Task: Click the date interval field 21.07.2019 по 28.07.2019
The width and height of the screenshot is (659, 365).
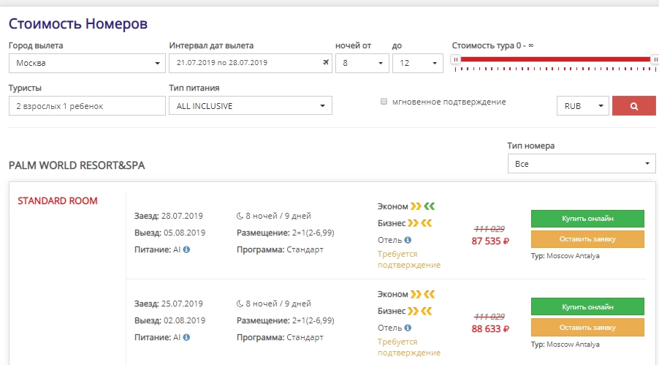Action: tap(251, 63)
